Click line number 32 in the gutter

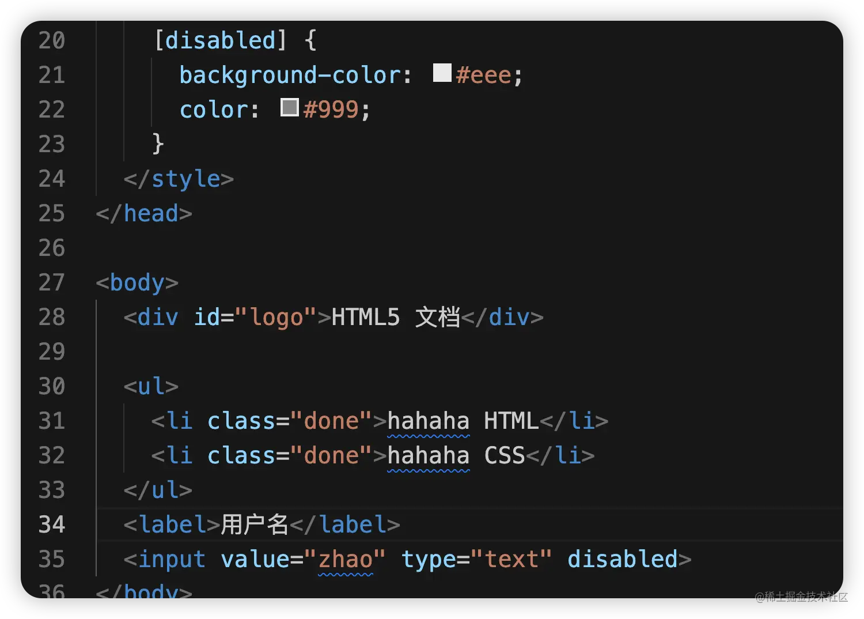point(52,455)
